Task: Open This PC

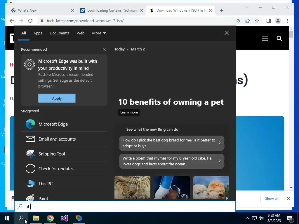Action: point(64,184)
